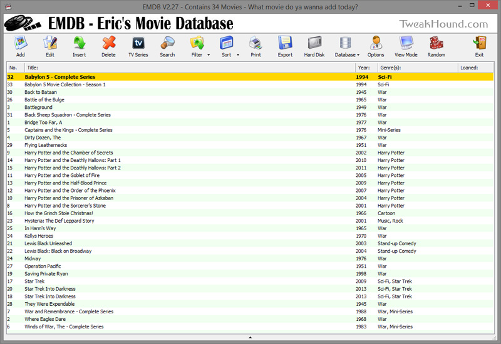Click the Add movie icon
This screenshot has height=344, width=501.
pos(21,43)
